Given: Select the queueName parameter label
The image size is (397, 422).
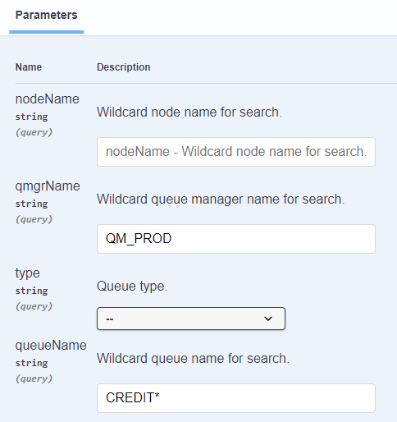Looking at the screenshot, I should pos(51,346).
